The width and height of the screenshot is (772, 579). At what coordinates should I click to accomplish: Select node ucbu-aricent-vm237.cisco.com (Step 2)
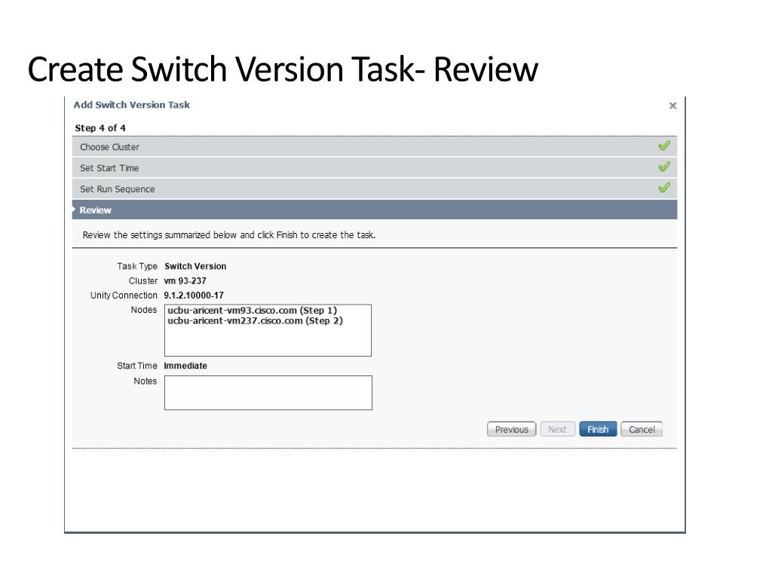pyautogui.click(x=255, y=321)
